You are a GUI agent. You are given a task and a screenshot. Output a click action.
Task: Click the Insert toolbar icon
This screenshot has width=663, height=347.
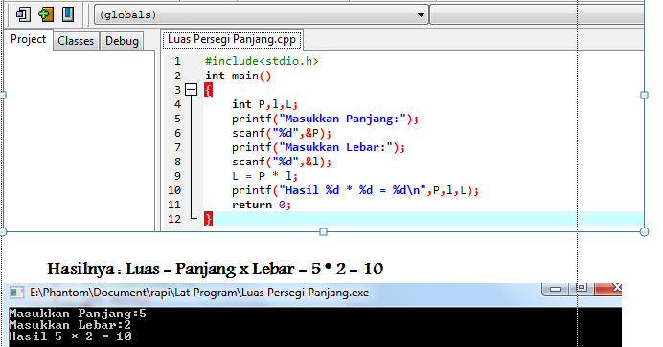tap(23, 14)
